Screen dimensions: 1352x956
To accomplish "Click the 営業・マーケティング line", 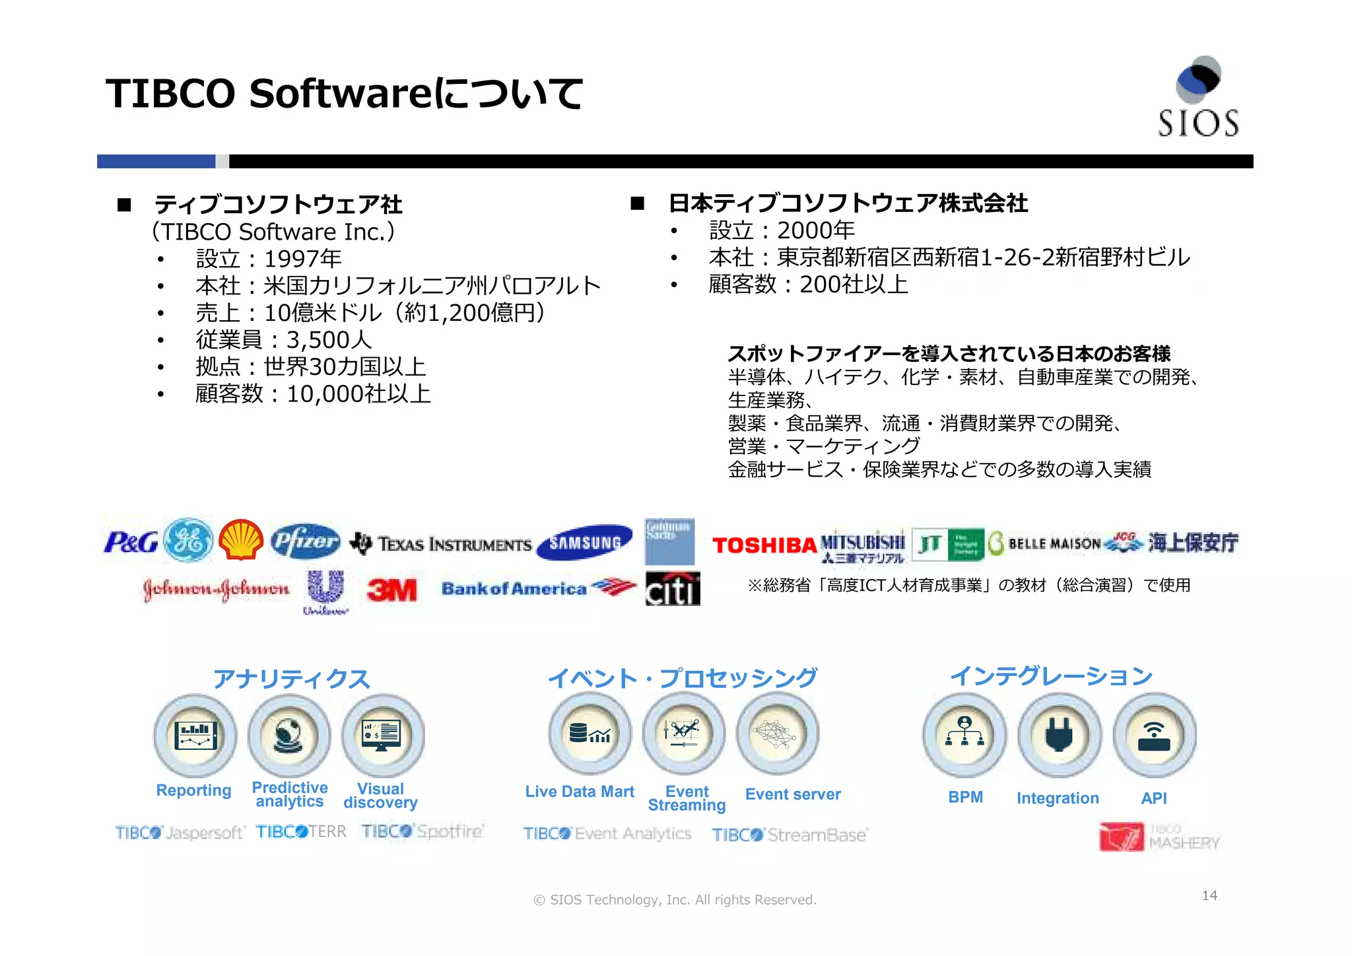I will click(824, 446).
